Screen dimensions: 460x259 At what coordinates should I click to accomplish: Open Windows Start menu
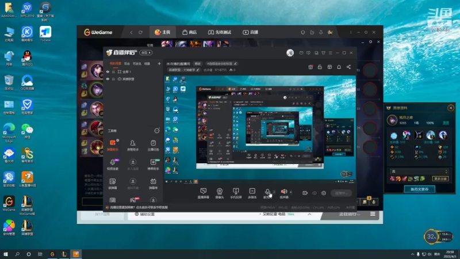pyautogui.click(x=6, y=254)
